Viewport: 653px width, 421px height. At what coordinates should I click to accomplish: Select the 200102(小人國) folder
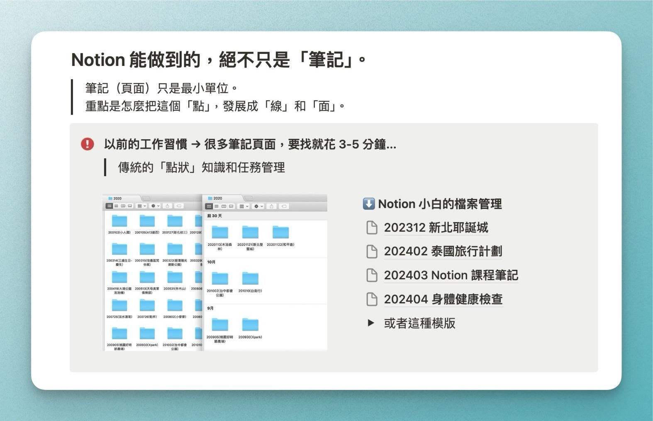coord(119,221)
